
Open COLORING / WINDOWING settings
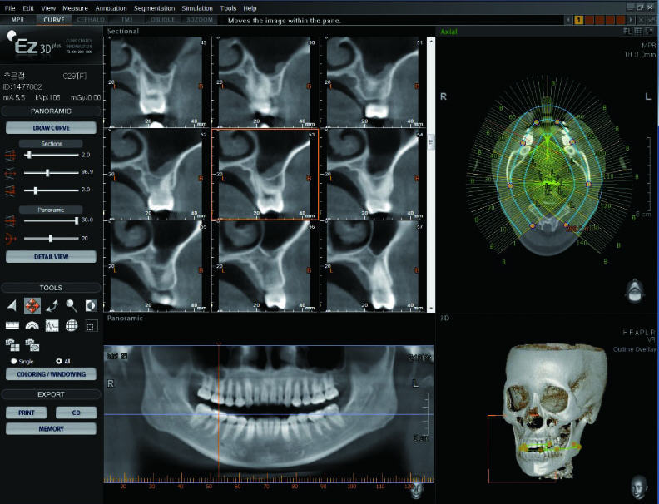tap(51, 374)
